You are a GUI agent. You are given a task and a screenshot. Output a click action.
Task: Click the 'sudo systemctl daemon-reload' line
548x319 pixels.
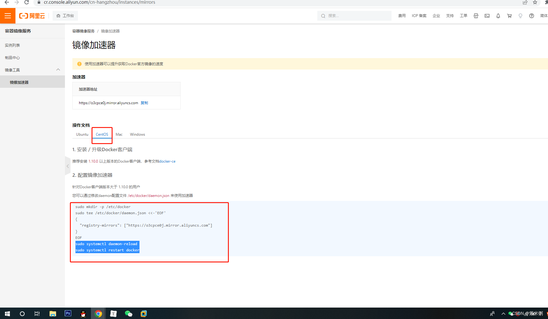coord(106,244)
